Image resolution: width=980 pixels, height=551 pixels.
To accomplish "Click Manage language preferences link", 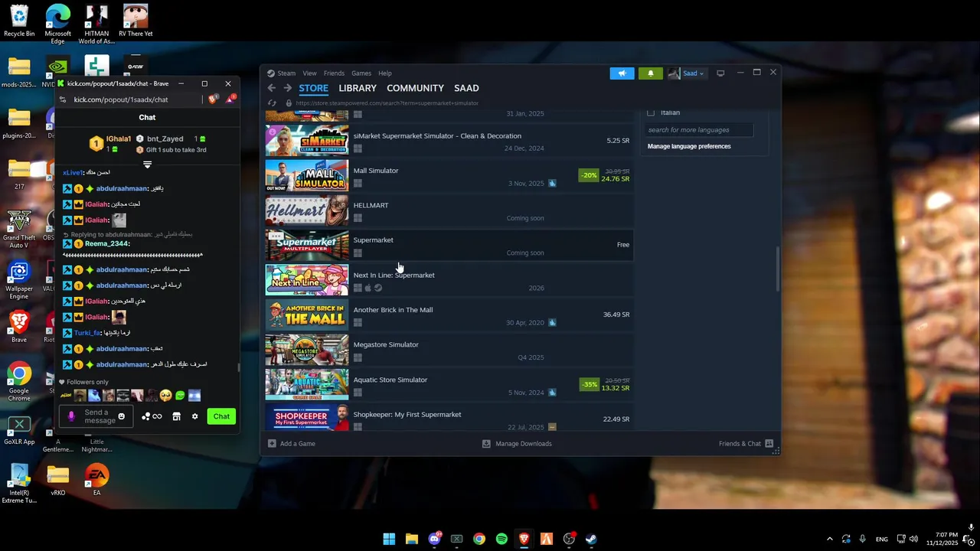I will [689, 146].
